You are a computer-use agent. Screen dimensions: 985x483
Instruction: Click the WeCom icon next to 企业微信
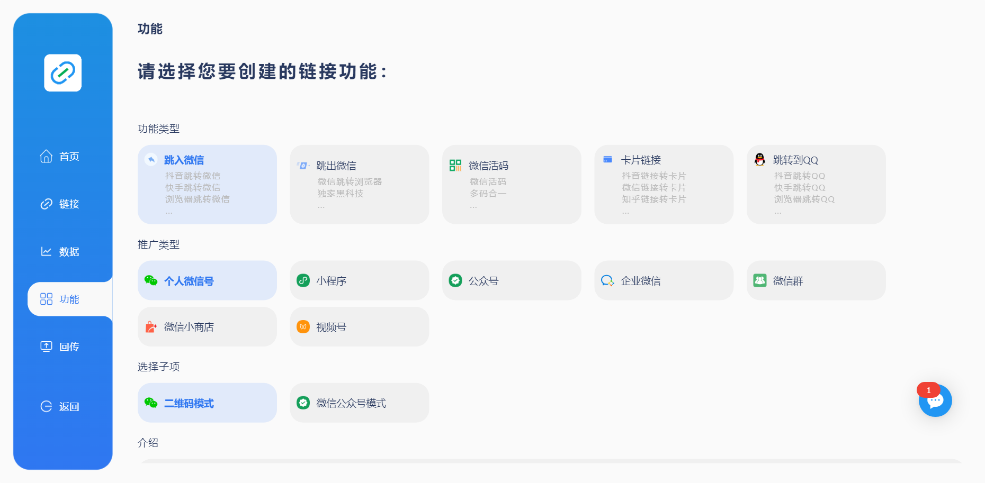[607, 280]
